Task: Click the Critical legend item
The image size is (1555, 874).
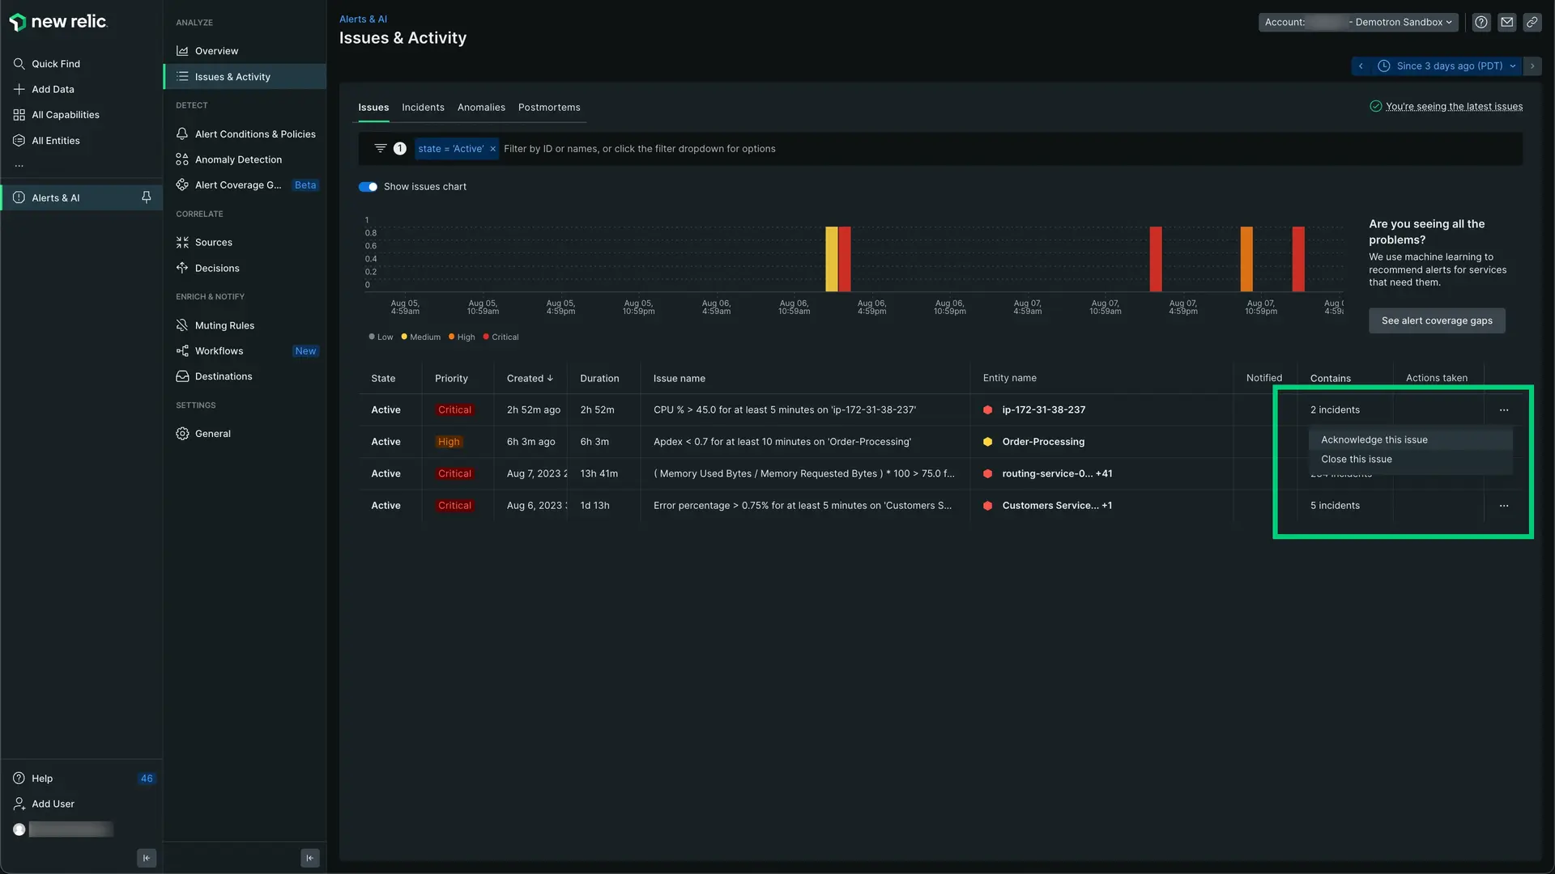Action: [501, 337]
